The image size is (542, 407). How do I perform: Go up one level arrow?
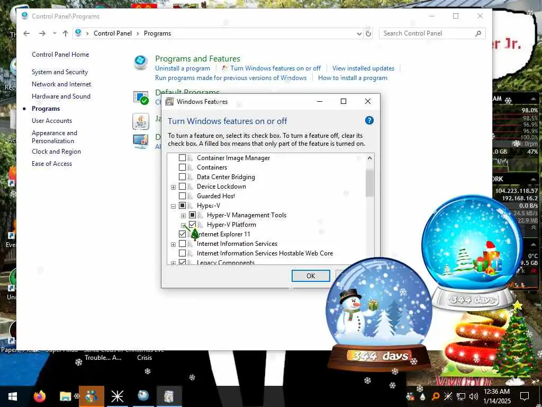(x=65, y=33)
